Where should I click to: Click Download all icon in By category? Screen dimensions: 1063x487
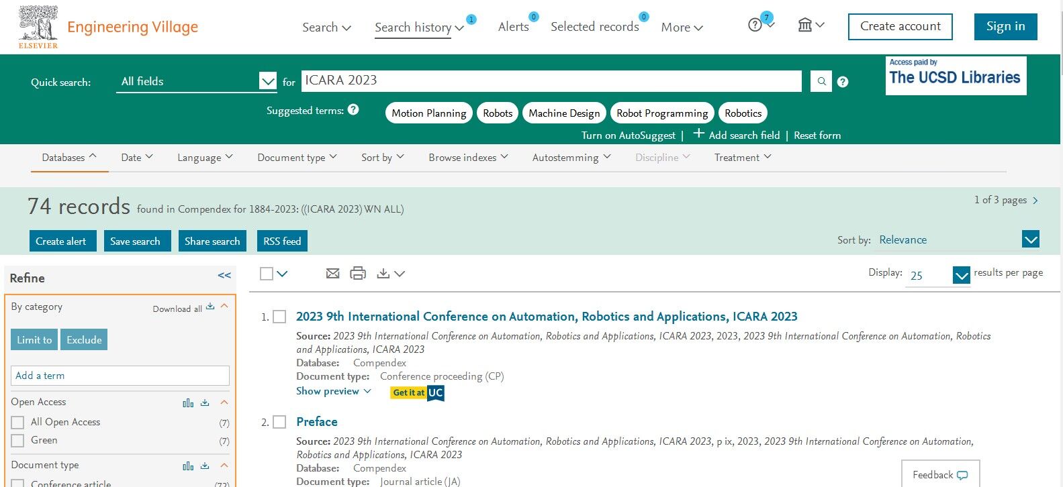pos(210,307)
